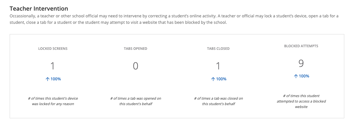Click the blocked website description text
The image size is (352, 126).
(301, 101)
